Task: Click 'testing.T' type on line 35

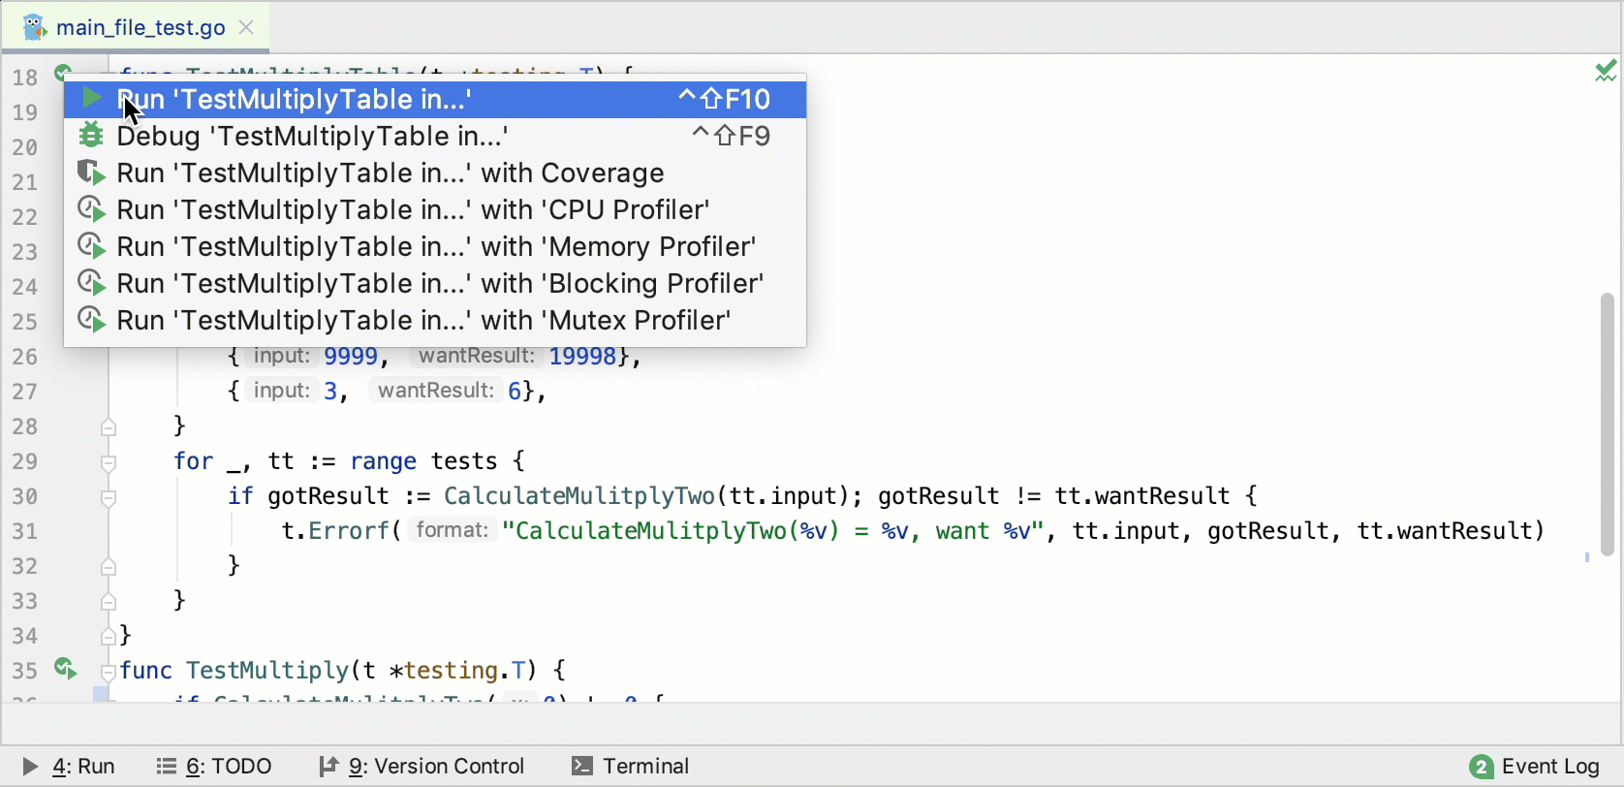Action: (465, 671)
